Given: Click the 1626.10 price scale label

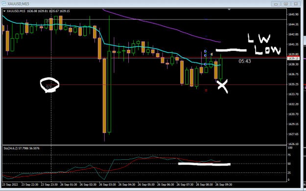Looking at the screenshot, I should coord(293,144).
